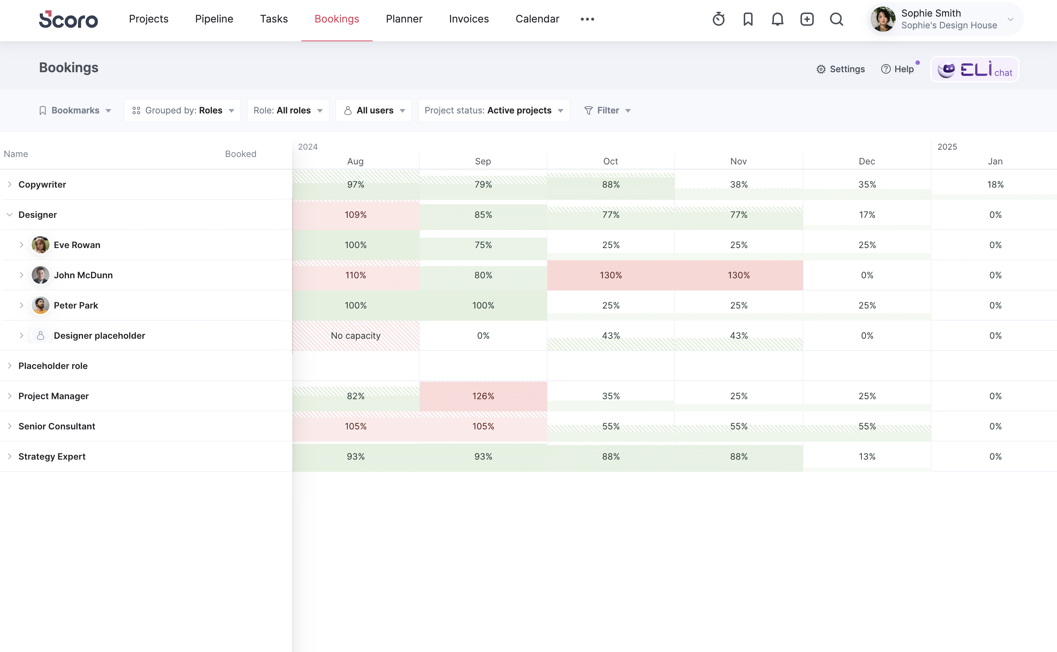Click Designer placeholder avatar icon
Image resolution: width=1057 pixels, height=652 pixels.
tap(40, 336)
